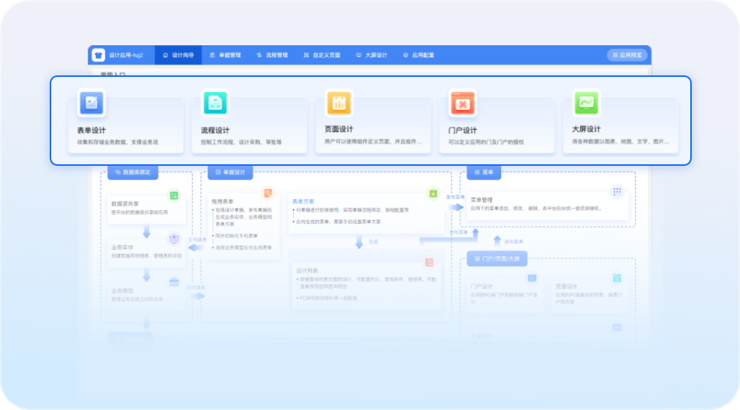Screen dimensions: 740x410
Task: Click the 选择业务模型反向生成表单 bullet text
Action: click(x=243, y=247)
